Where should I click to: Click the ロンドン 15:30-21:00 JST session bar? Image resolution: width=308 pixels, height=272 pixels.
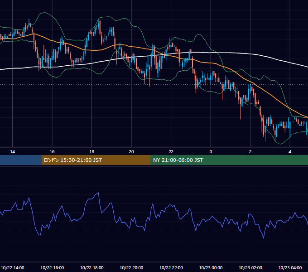(x=96, y=160)
